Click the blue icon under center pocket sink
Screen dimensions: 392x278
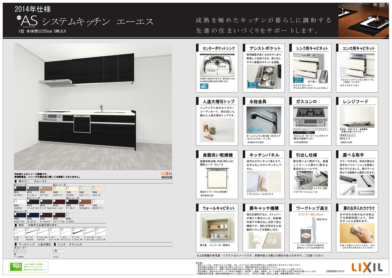(204, 87)
